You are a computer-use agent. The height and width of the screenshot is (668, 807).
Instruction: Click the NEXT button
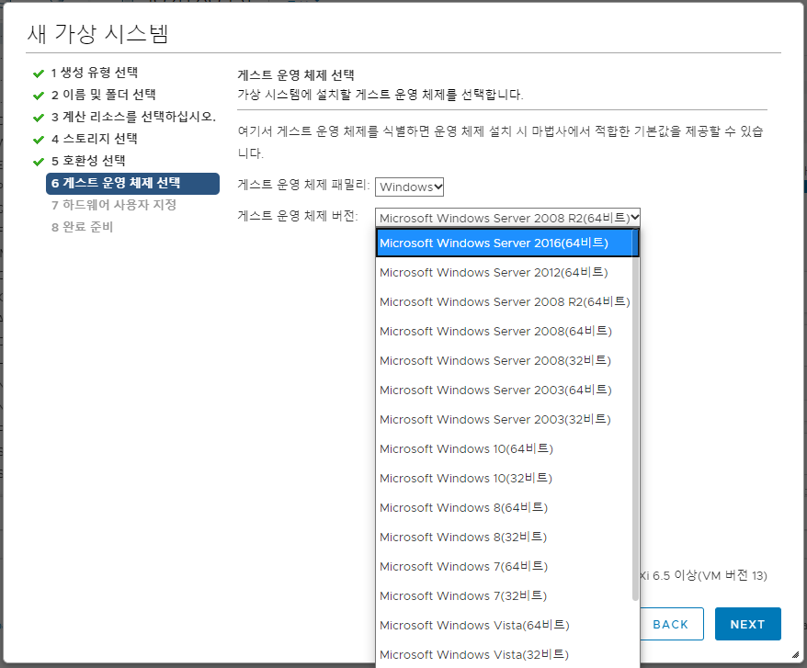point(748,624)
